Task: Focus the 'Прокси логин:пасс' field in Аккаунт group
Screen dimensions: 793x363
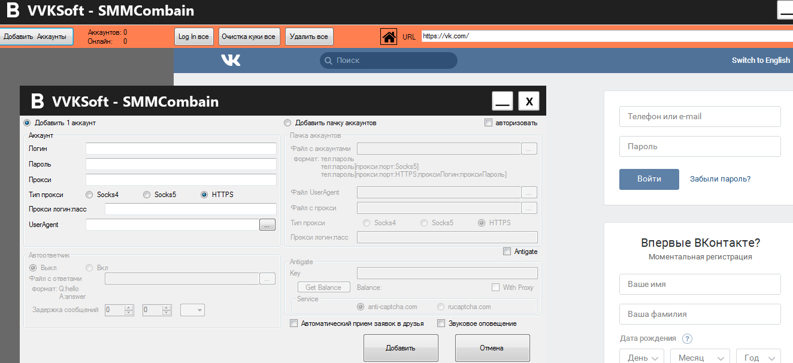Action: tap(190, 209)
